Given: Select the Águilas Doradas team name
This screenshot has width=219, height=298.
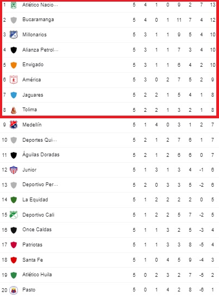Looking at the screenshot, I should pos(41,155).
